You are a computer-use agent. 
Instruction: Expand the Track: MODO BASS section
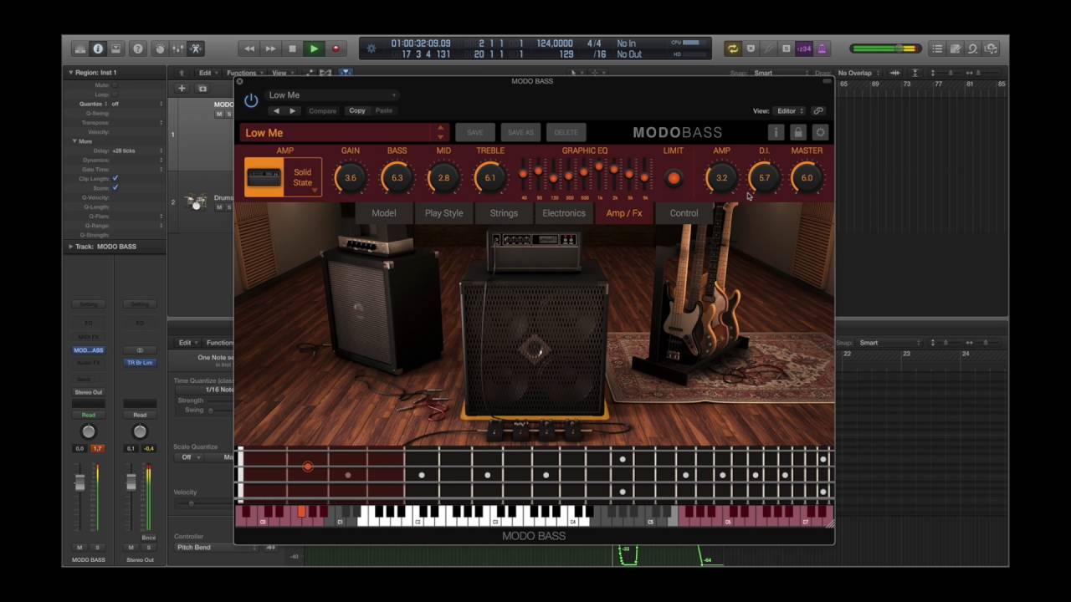coord(71,247)
